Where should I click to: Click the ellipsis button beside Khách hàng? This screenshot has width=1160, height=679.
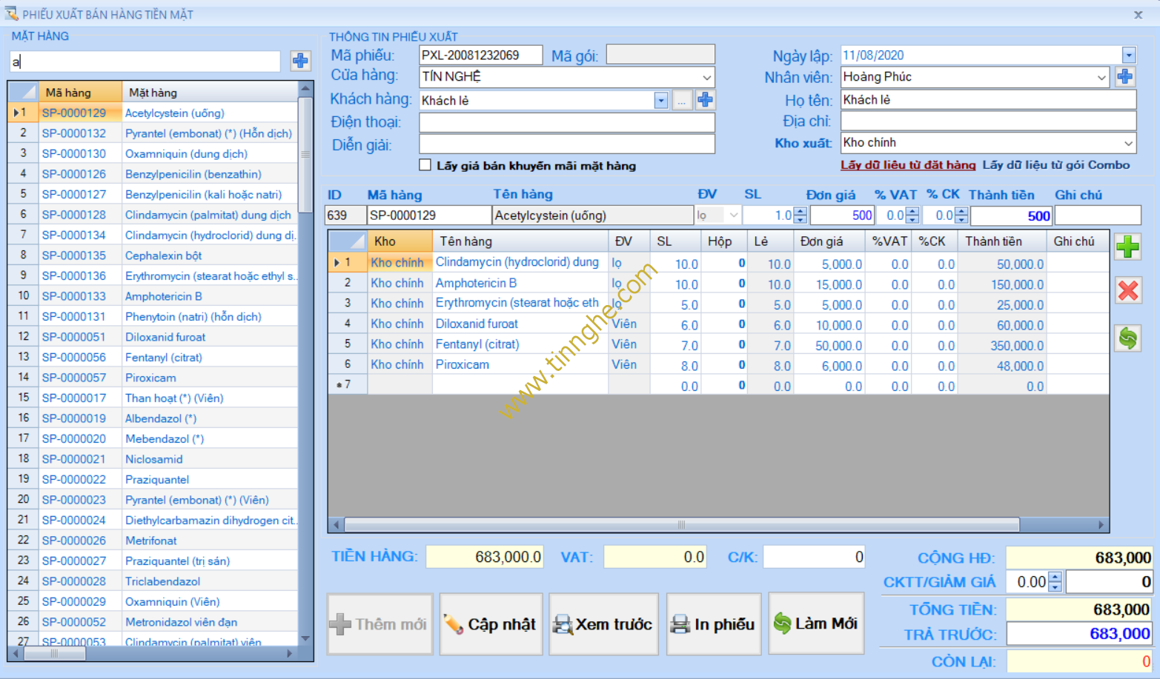click(682, 101)
